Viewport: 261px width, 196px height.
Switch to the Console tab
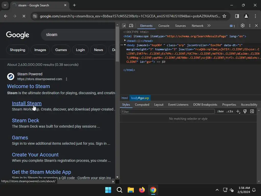click(164, 26)
